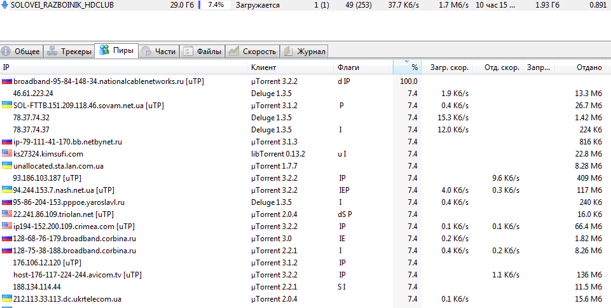Click client cell µTorrent 3.0

tap(271, 238)
